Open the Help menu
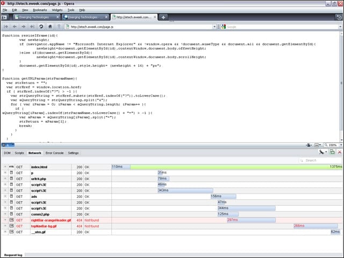The width and height of the screenshot is (344, 258). click(x=82, y=10)
